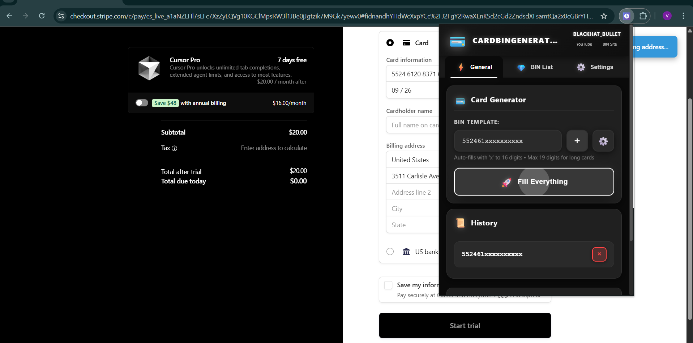Open the Settings tab in the popup
This screenshot has height=343, width=693.
point(595,67)
